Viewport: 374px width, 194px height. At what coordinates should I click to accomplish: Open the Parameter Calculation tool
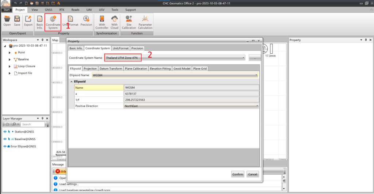click(x=145, y=21)
